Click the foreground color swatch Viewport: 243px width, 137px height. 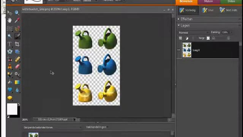tap(12, 109)
